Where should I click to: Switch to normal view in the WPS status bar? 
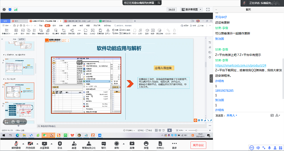pyautogui.click(x=156, y=130)
